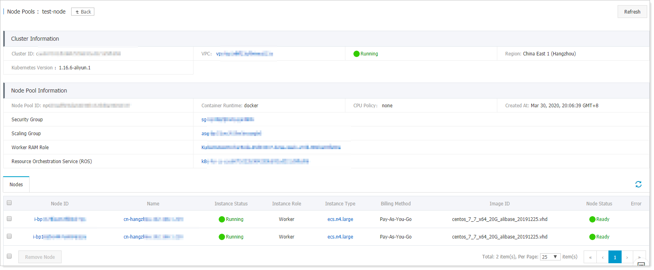The width and height of the screenshot is (654, 270).
Task: Jump to the last page arrow
Action: (639, 257)
